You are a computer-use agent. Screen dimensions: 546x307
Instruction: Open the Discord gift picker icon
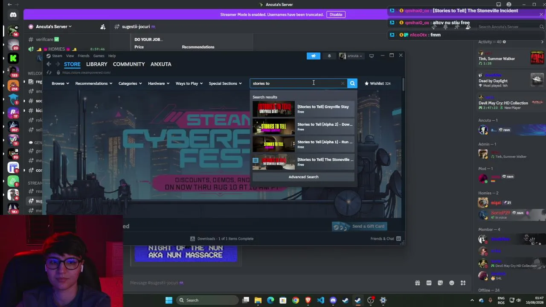pos(418,283)
